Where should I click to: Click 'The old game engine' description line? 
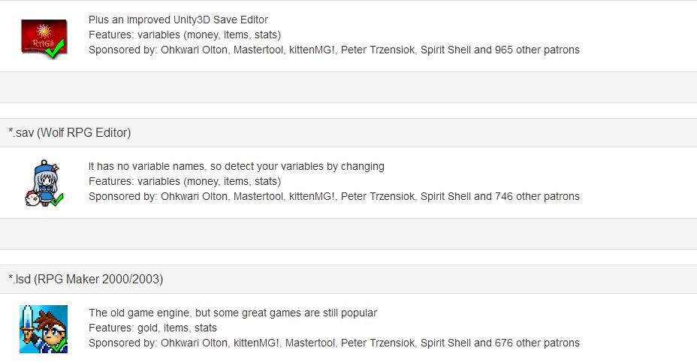coord(233,313)
